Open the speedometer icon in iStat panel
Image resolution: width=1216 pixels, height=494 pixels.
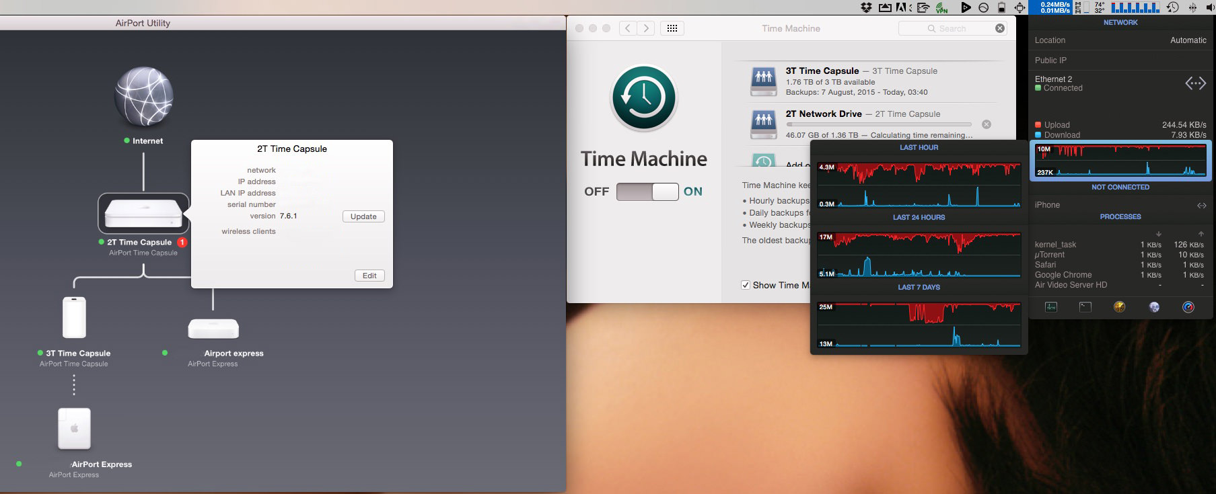(1188, 307)
